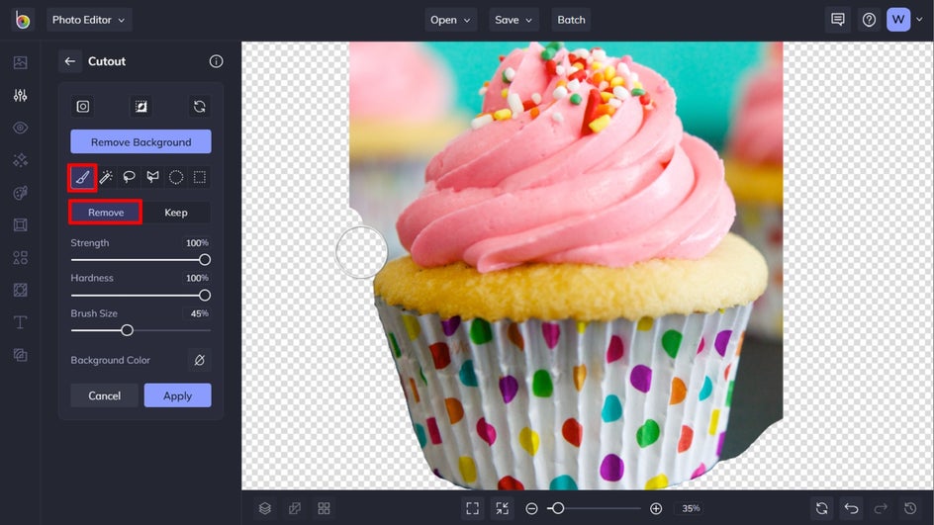The image size is (934, 525).
Task: Click the Brush Size 45% value field
Action: click(198, 313)
